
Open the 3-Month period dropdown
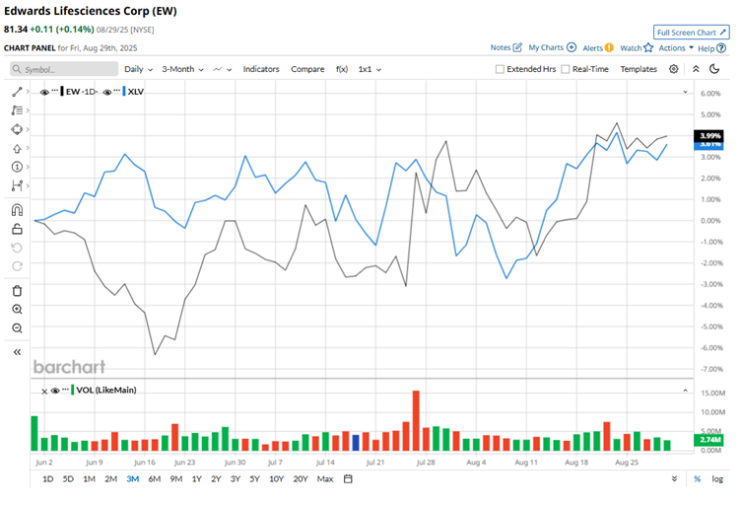point(183,69)
